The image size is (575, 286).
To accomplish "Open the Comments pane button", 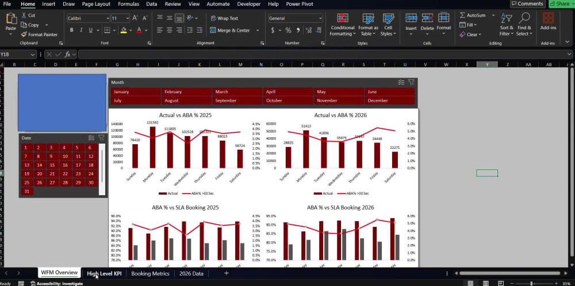I will [x=528, y=3].
